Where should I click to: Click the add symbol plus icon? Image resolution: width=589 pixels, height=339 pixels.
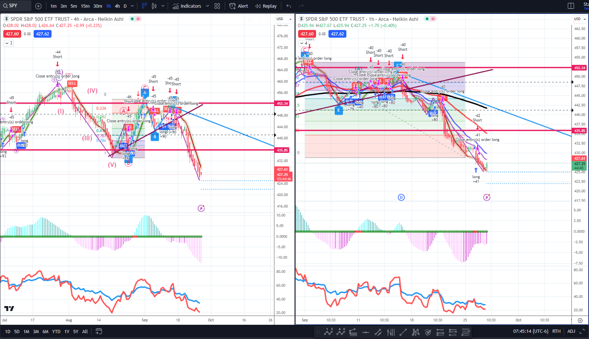(x=38, y=6)
